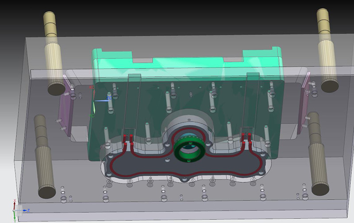Pick the bottom-right dark guide pillar

[x=318, y=153]
